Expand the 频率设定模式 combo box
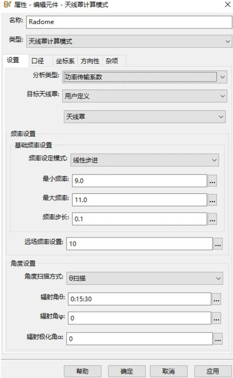Image resolution: width=233 pixels, height=378 pixels. [x=144, y=160]
